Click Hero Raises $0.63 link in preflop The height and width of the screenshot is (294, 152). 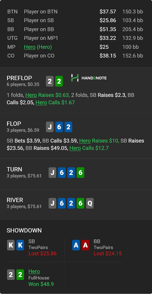[48, 95]
